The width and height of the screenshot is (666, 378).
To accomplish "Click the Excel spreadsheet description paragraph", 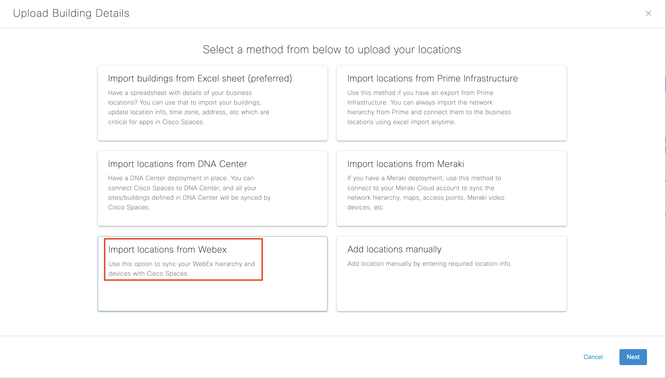I will pyautogui.click(x=189, y=107).
